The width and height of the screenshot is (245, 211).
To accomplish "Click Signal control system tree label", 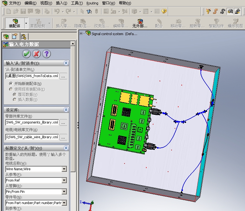I will (114, 34).
